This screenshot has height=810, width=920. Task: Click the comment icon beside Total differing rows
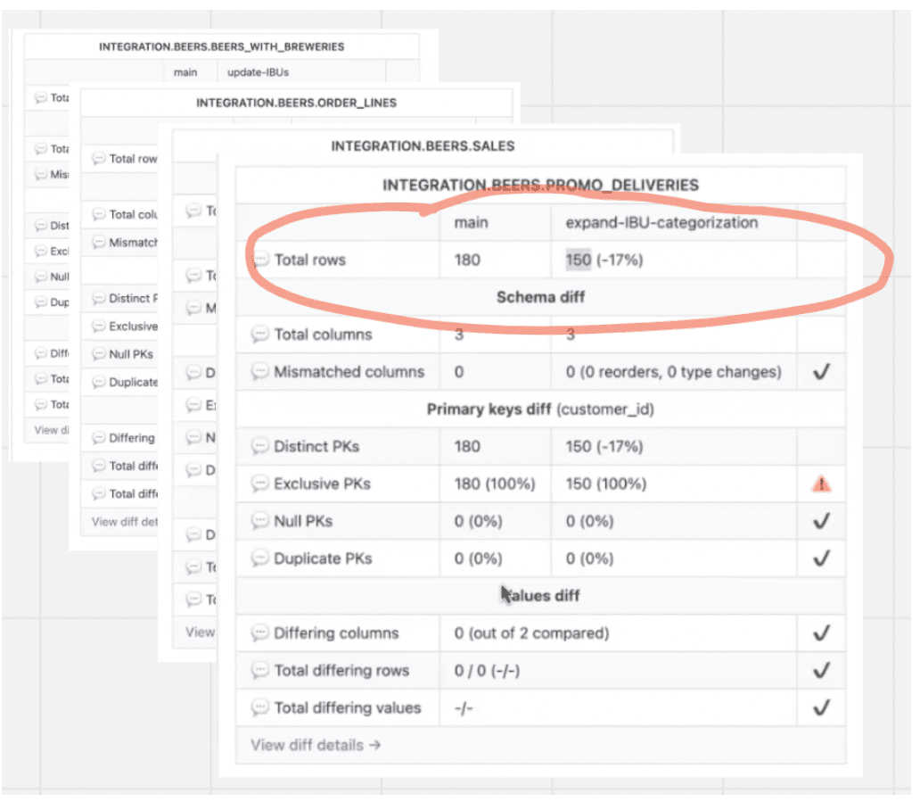point(259,670)
